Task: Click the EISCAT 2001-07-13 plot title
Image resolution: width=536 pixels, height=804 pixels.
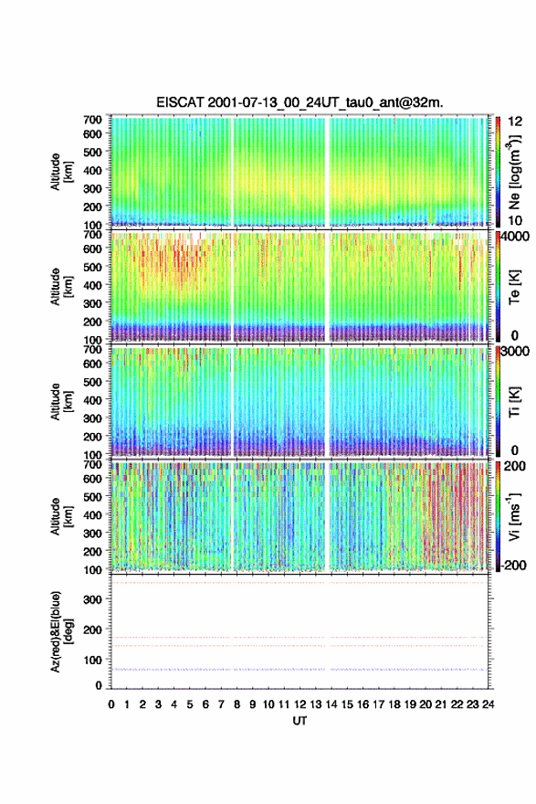Action: pos(300,103)
